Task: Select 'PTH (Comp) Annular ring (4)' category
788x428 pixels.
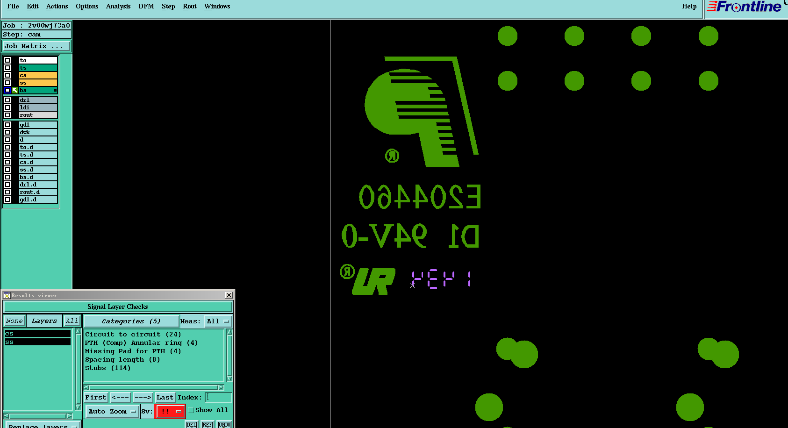Action: (x=141, y=343)
